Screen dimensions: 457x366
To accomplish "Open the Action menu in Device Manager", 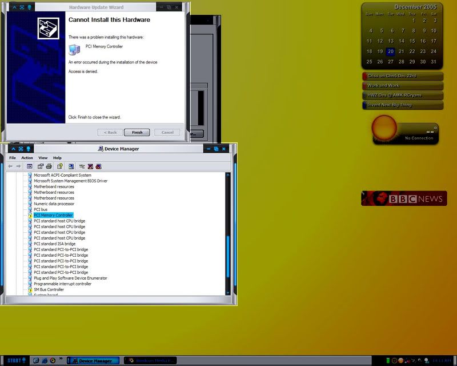I will click(x=27, y=158).
